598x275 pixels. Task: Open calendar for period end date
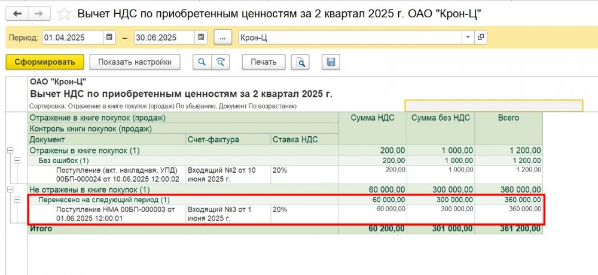click(202, 37)
